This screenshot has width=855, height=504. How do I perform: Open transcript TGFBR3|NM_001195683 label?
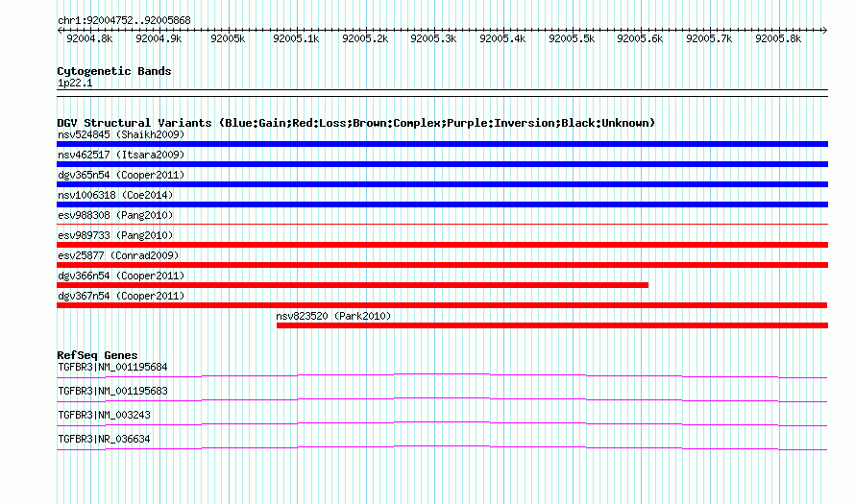tap(112, 392)
